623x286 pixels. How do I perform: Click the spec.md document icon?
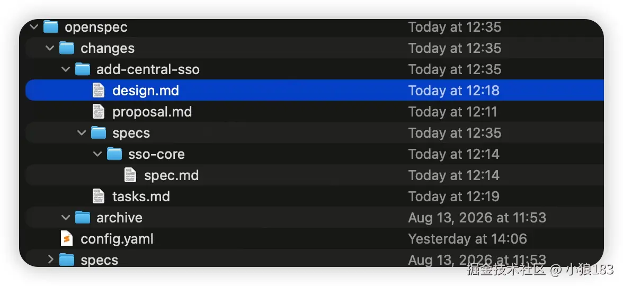click(130, 175)
